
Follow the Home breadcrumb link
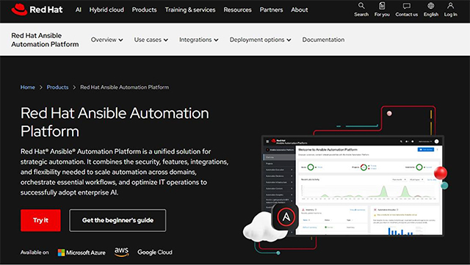[x=28, y=87]
